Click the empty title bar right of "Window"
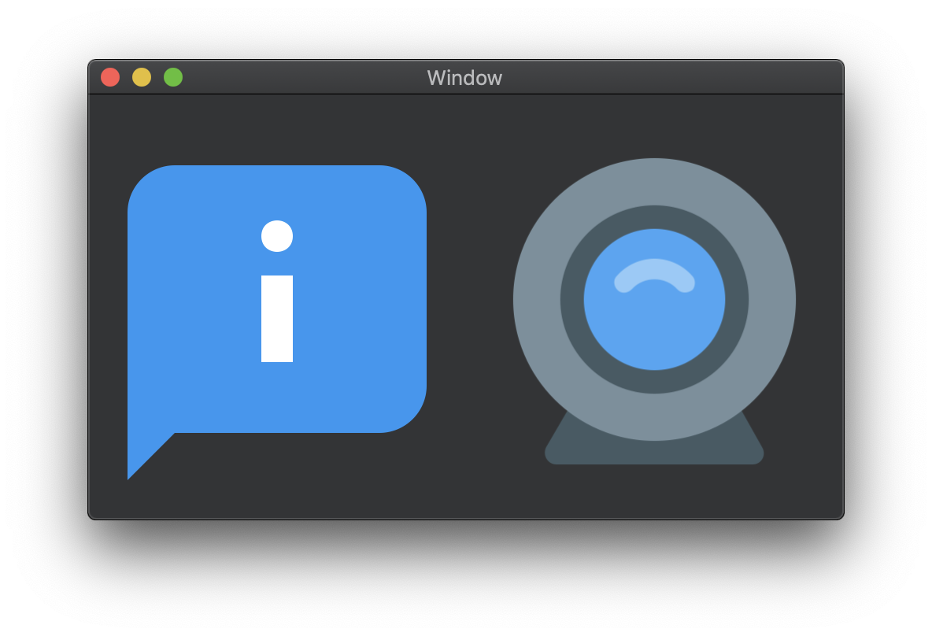This screenshot has height=636, width=932. [669, 78]
